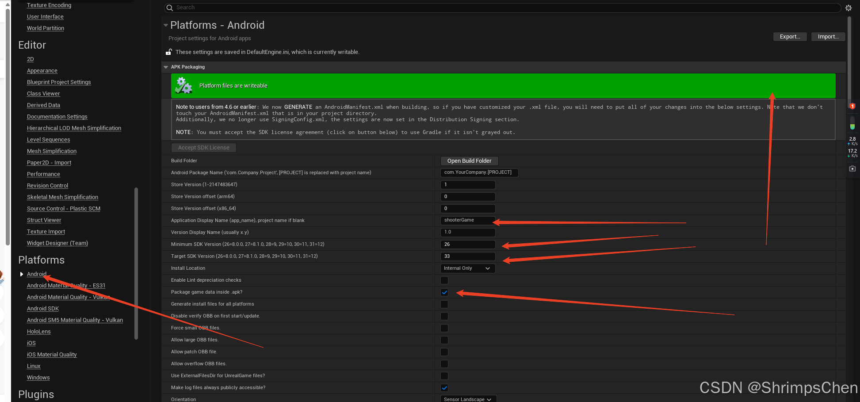The width and height of the screenshot is (860, 402).
Task: Click the search magnifier icon
Action: tap(169, 8)
